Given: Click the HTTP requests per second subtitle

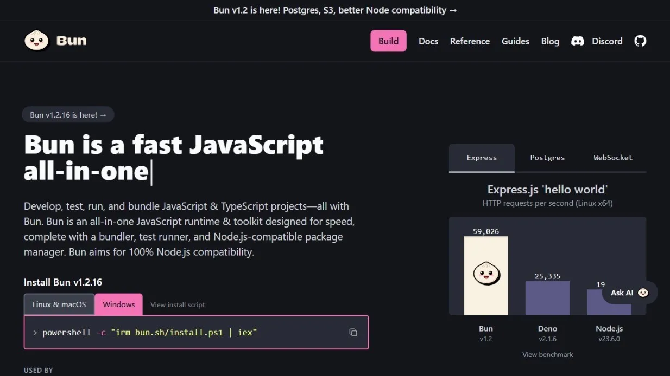Looking at the screenshot, I should click(547, 203).
